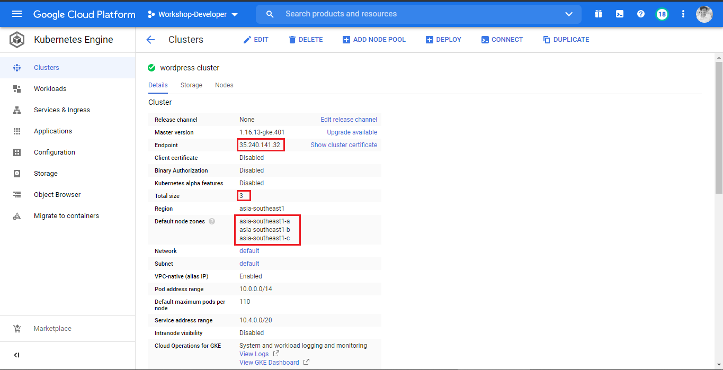
Task: Click the wordpress-cluster name heading
Action: (x=190, y=68)
